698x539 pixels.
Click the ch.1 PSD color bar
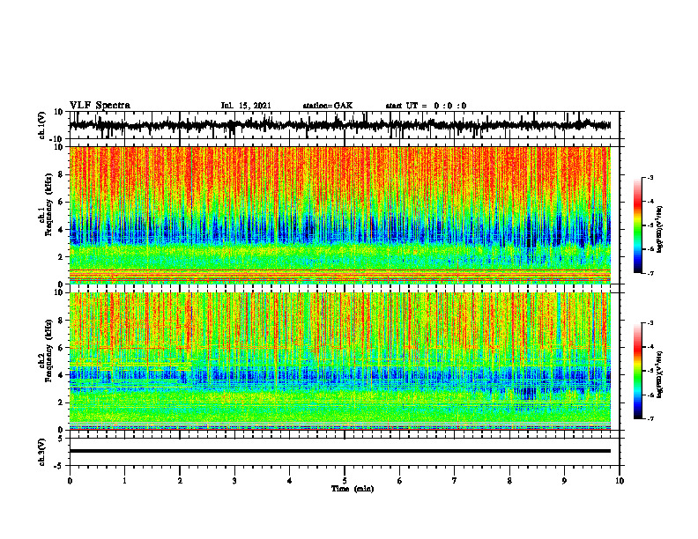pyautogui.click(x=637, y=225)
